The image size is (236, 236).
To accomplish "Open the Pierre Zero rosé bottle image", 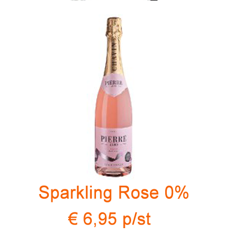I will [x=113, y=97].
